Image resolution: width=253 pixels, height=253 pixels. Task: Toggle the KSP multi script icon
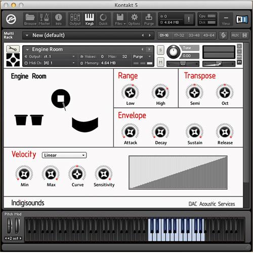coord(223,35)
